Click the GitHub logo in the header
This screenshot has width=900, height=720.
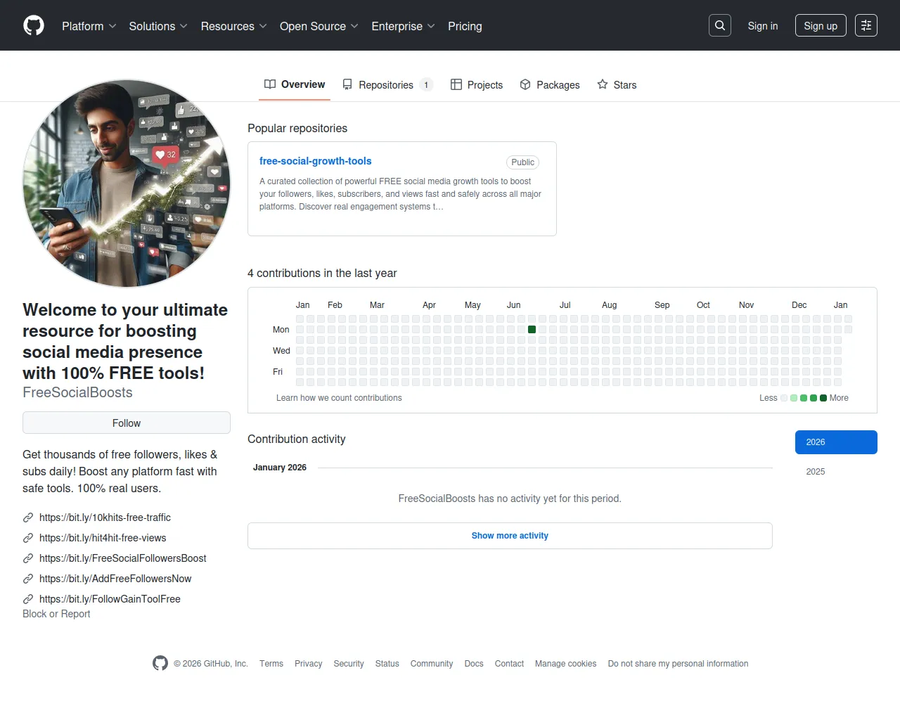coord(34,26)
